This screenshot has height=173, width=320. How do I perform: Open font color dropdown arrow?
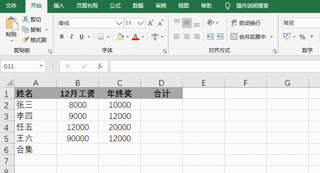point(143,37)
